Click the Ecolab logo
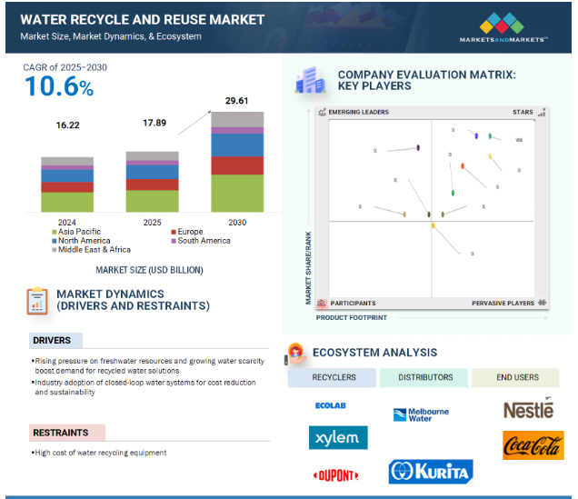The height and width of the screenshot is (499, 578). click(x=331, y=405)
